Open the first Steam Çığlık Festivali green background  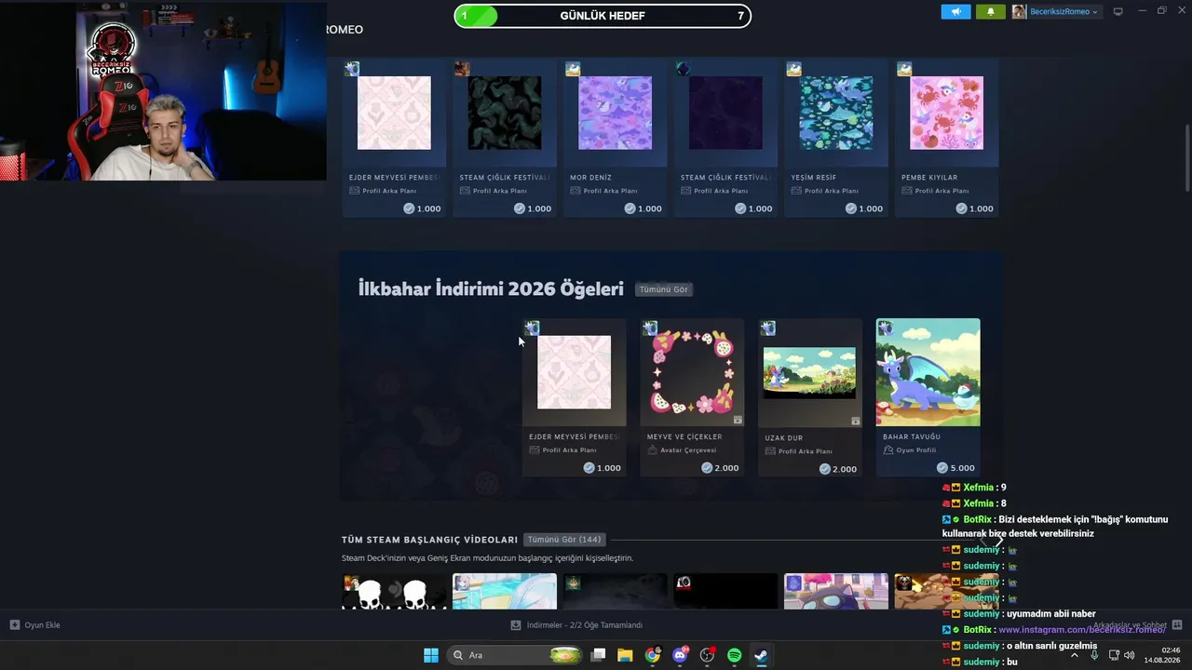pos(505,113)
